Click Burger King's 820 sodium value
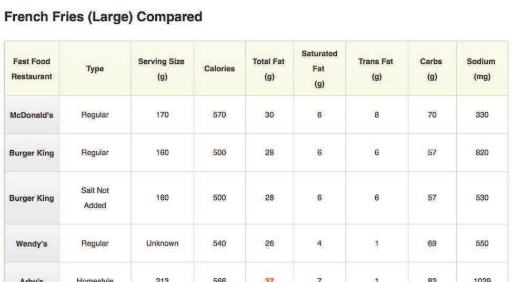The height and width of the screenshot is (282, 512). pyautogui.click(x=482, y=152)
